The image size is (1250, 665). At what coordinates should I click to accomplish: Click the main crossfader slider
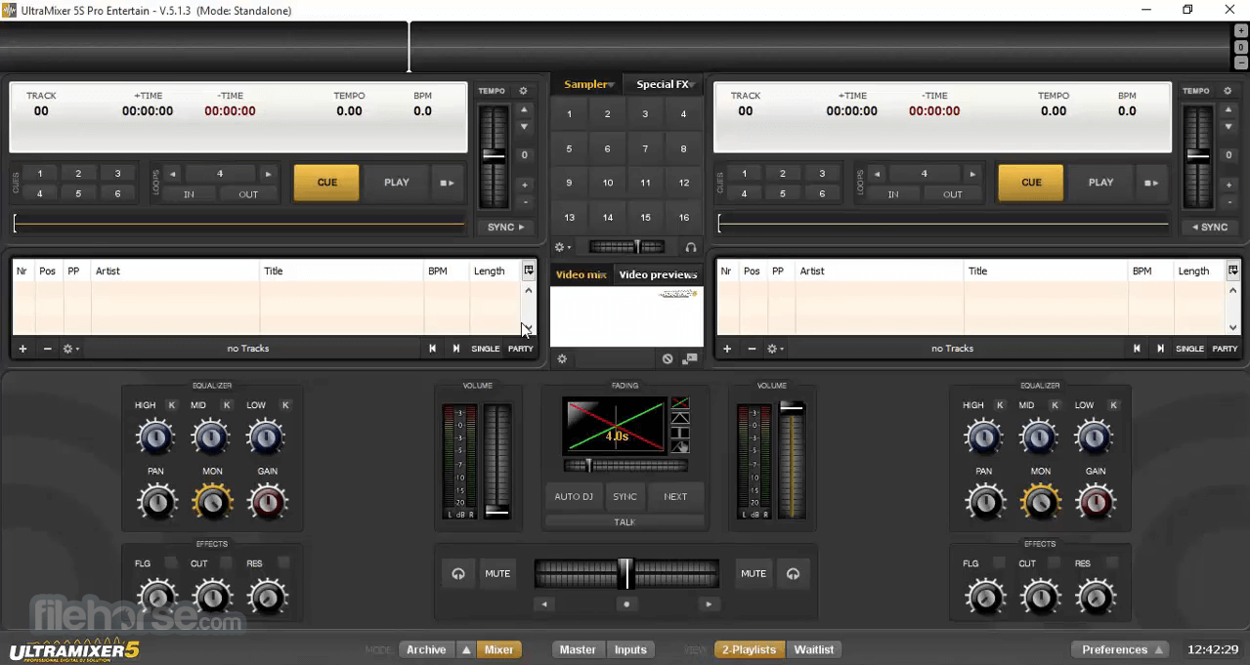click(626, 573)
